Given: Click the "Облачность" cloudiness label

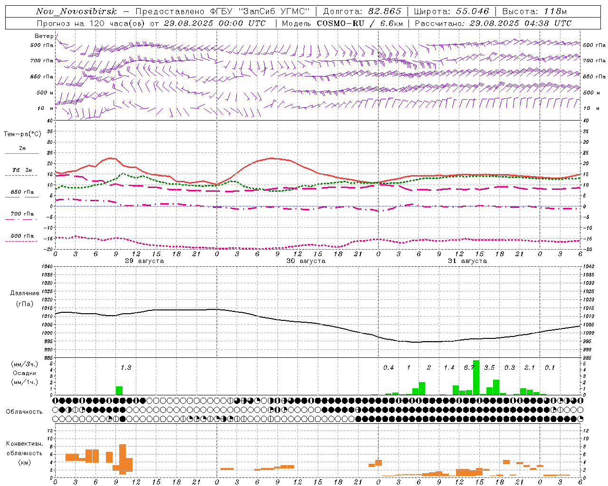Looking at the screenshot, I should pos(24,411).
